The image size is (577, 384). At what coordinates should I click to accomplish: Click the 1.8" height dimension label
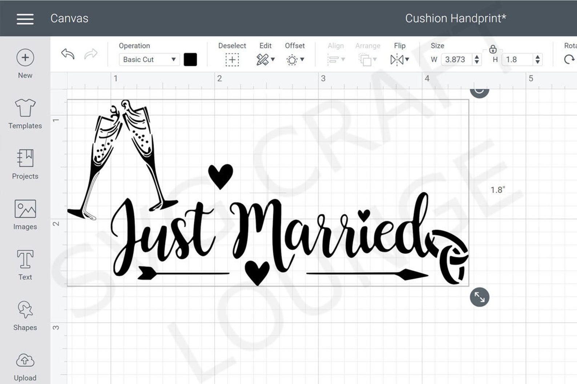pyautogui.click(x=498, y=190)
